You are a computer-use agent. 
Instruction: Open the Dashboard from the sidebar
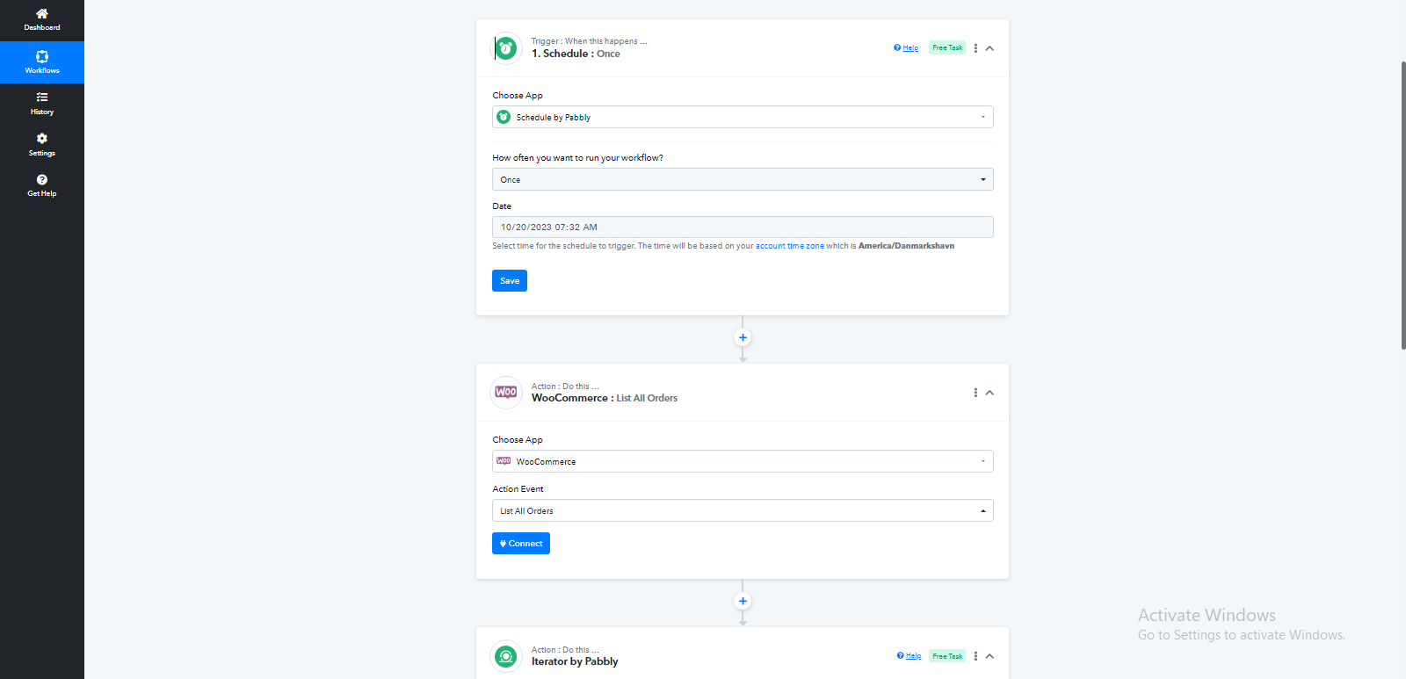coord(42,20)
